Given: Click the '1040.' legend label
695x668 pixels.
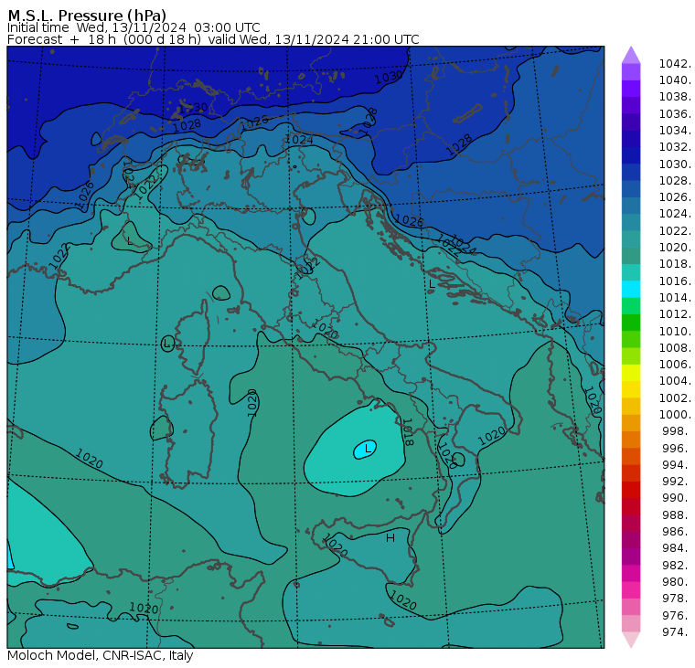Looking at the screenshot, I should (x=675, y=80).
